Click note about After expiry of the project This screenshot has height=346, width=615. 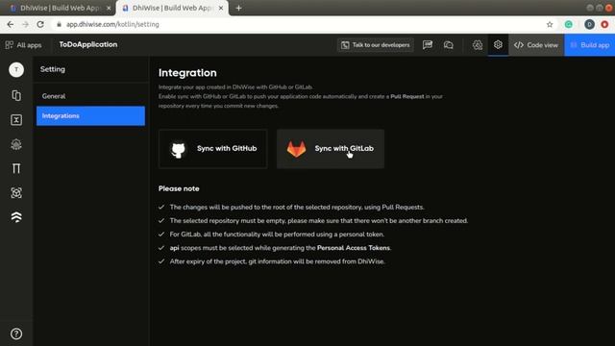point(278,261)
